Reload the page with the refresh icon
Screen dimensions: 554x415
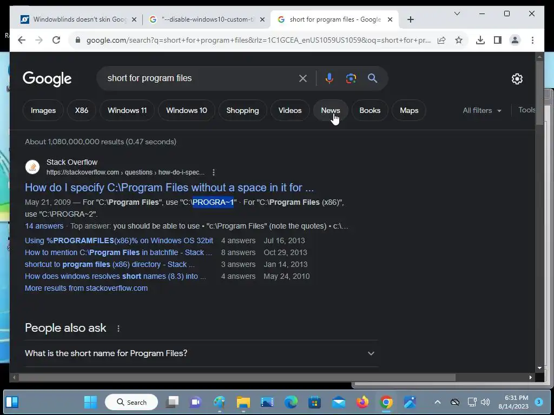[x=56, y=40]
